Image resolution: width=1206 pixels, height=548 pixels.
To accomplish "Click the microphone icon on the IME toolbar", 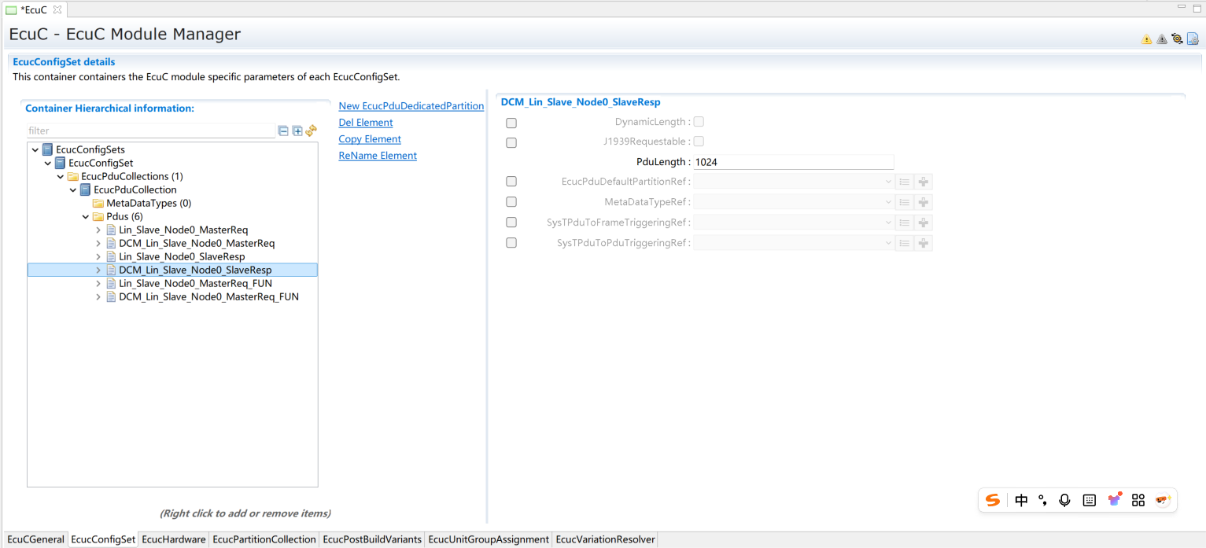I will pos(1064,500).
